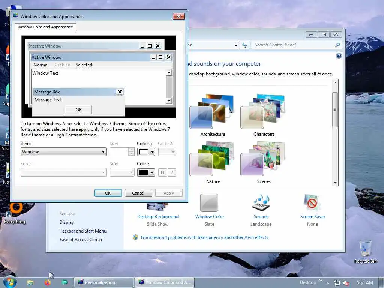Confirm the dialog with OK
This screenshot has height=288, width=384.
pos(108,193)
